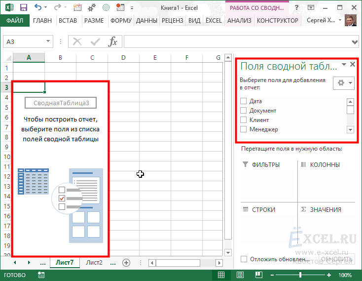Open the account dropdown next to Сергей
This screenshot has width=362, height=281.
coord(340,20)
